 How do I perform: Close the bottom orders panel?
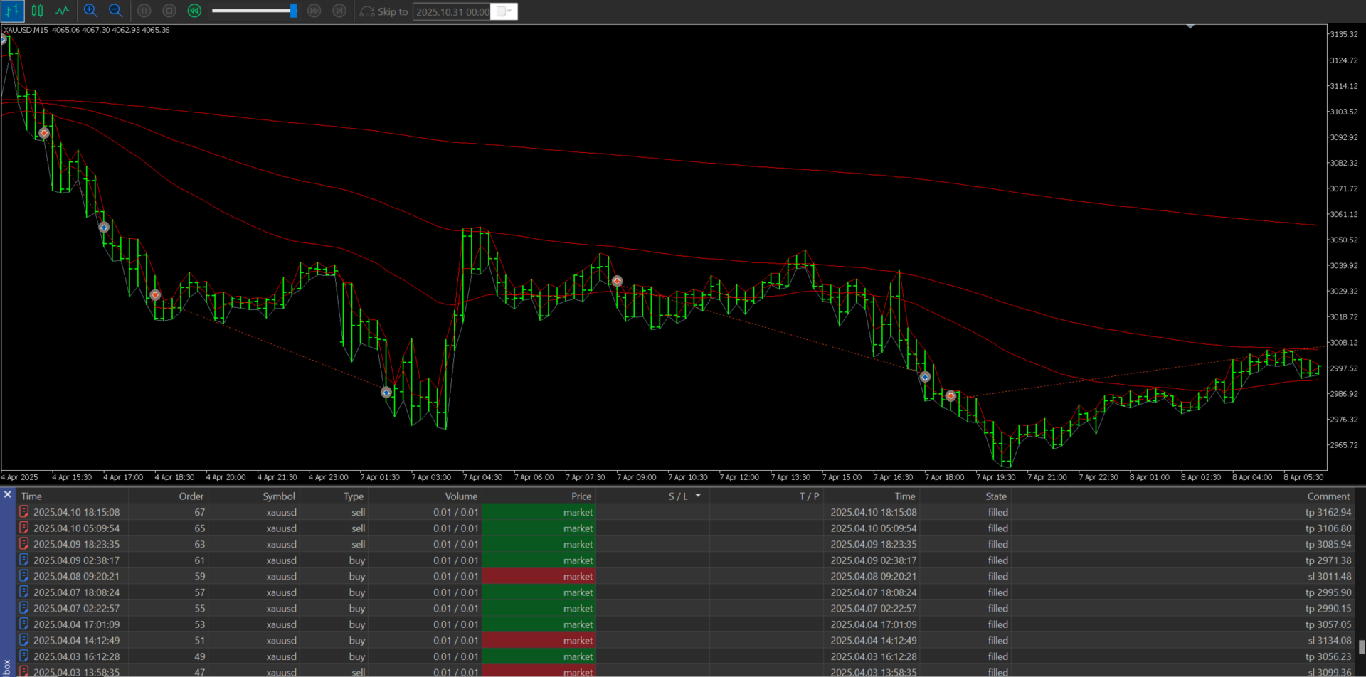pyautogui.click(x=7, y=494)
